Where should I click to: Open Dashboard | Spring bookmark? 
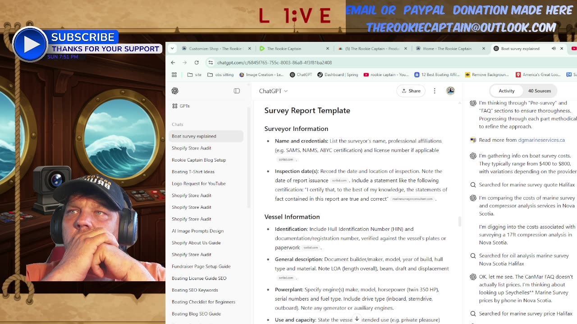click(x=338, y=75)
